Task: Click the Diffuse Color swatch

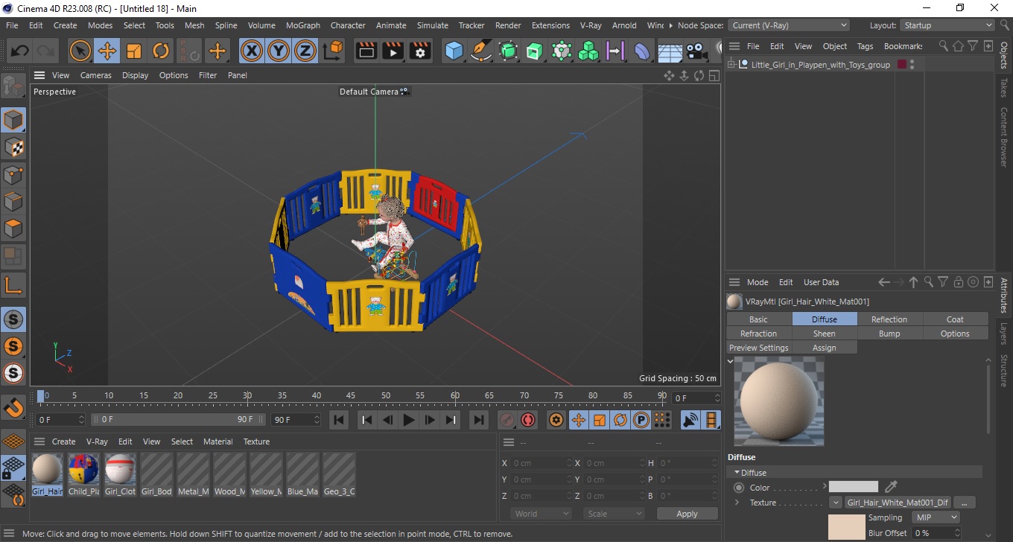Action: click(x=854, y=487)
